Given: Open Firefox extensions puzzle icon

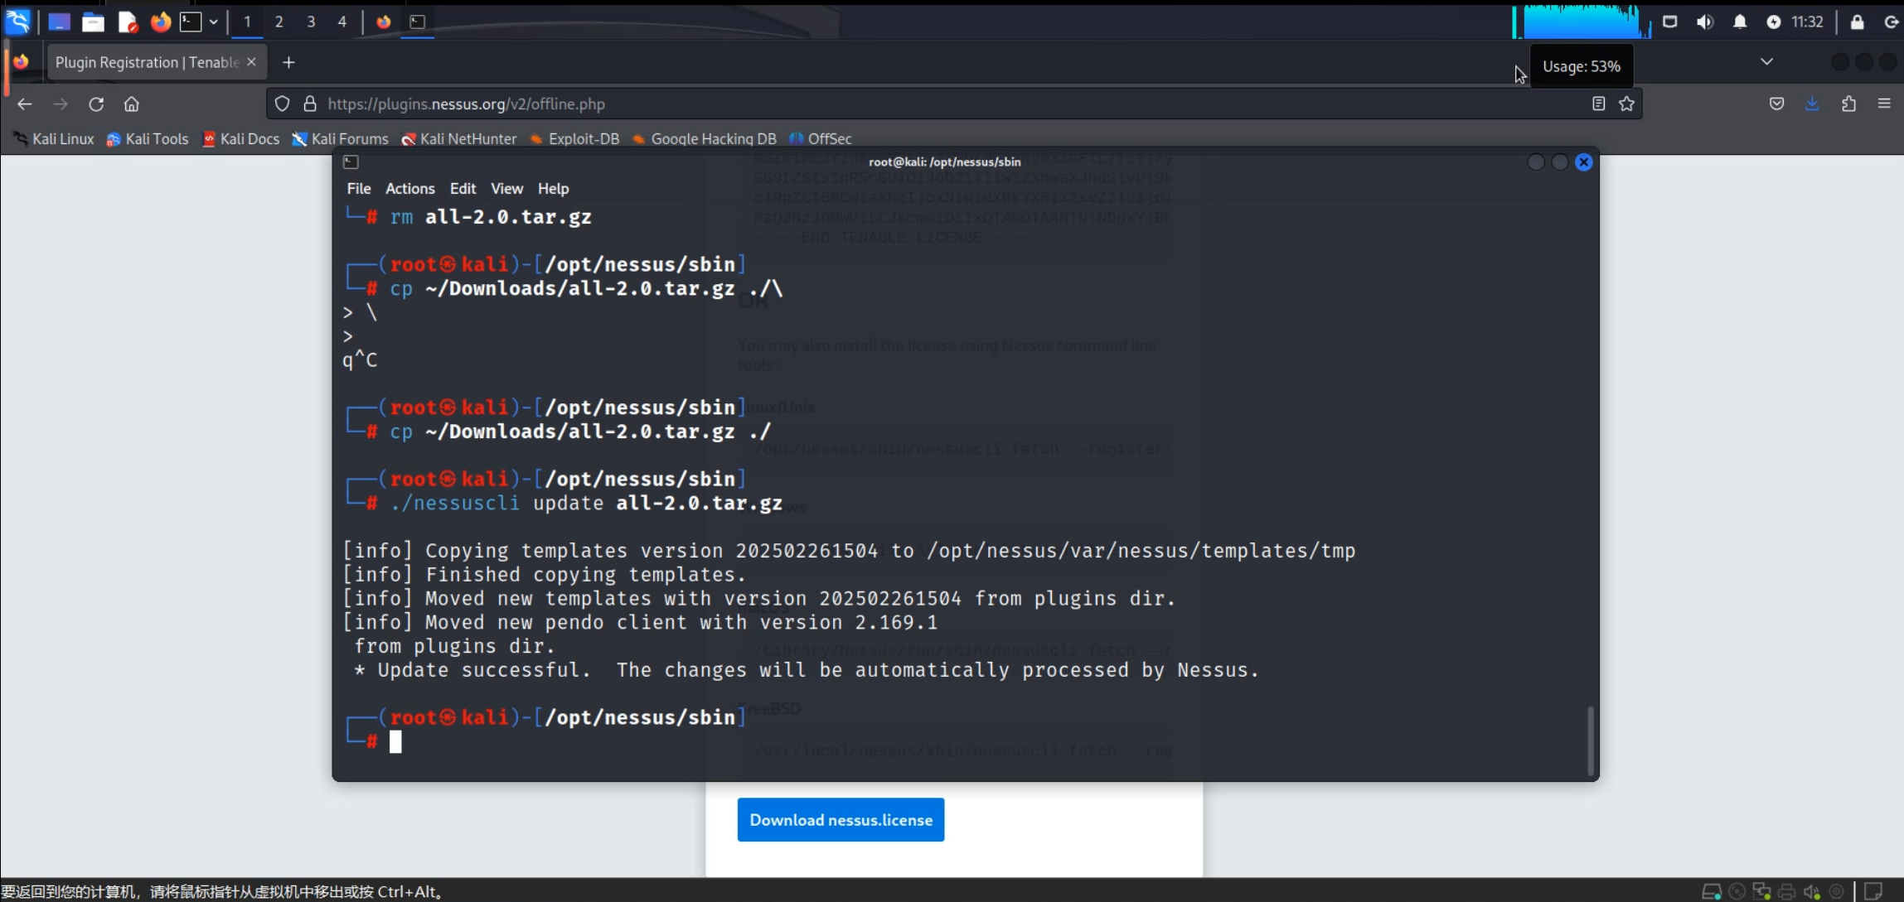Looking at the screenshot, I should point(1848,104).
